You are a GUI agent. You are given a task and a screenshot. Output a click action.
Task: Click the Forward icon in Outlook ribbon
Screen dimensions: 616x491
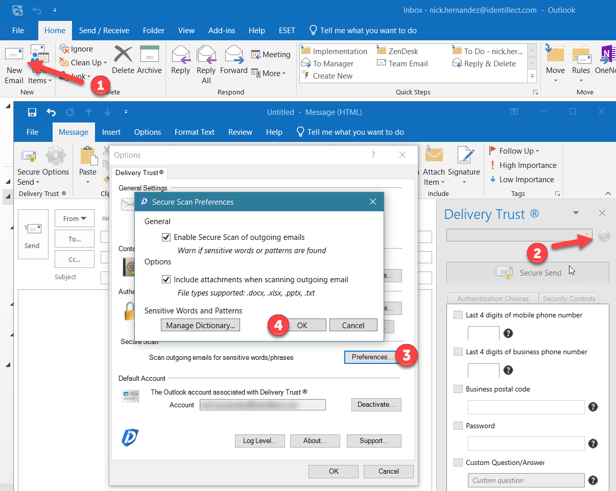233,54
